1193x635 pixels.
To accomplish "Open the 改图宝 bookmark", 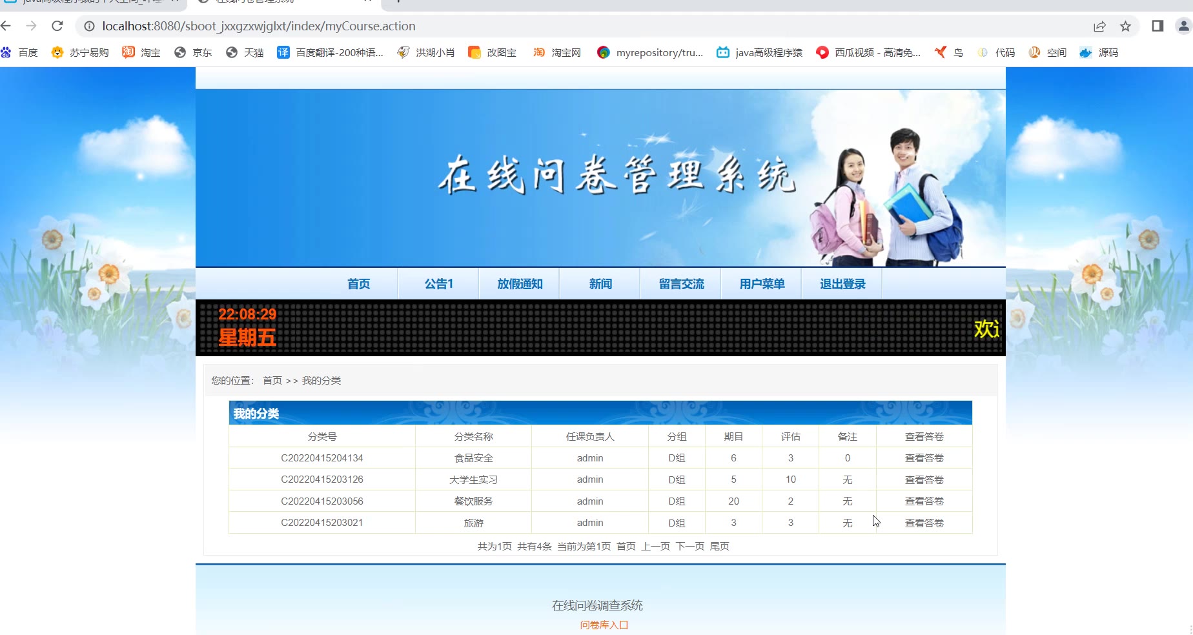I will pyautogui.click(x=492, y=52).
